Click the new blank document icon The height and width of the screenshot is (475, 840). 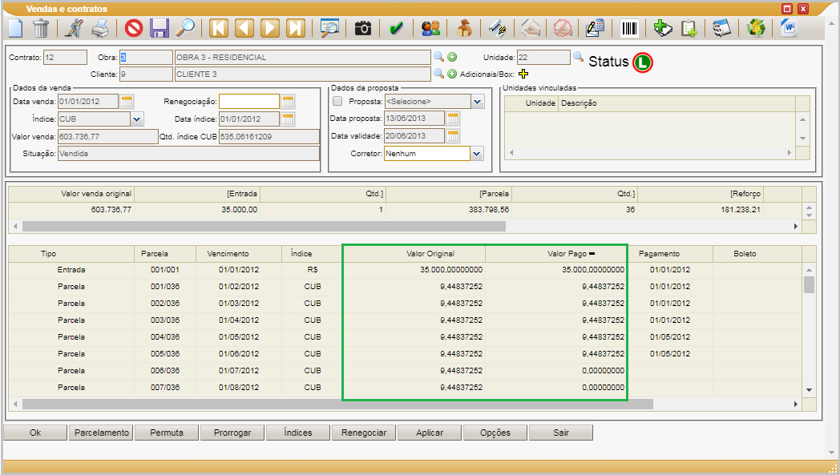click(x=15, y=28)
